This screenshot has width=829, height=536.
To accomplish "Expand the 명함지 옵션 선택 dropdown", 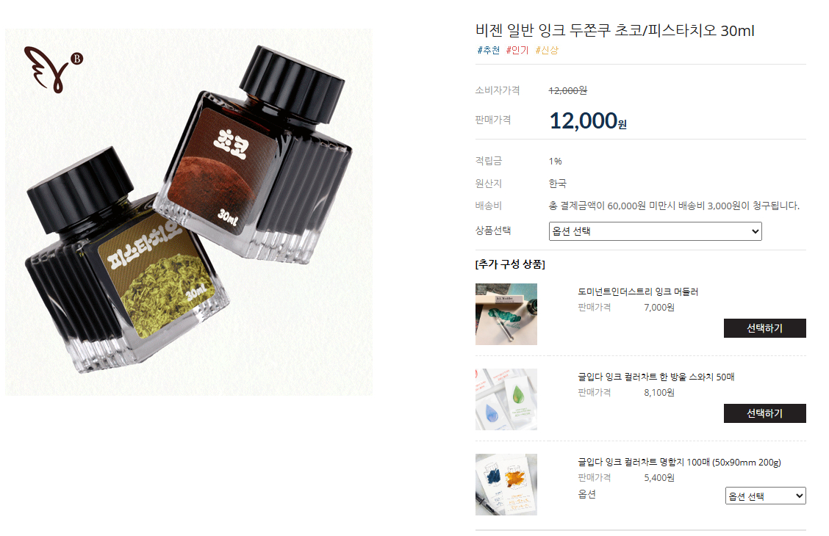I will (765, 496).
